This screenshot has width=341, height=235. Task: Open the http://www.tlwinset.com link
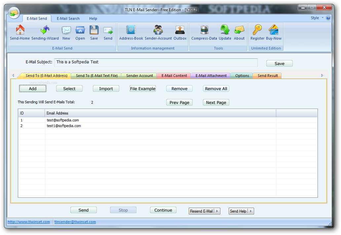(x=29, y=222)
